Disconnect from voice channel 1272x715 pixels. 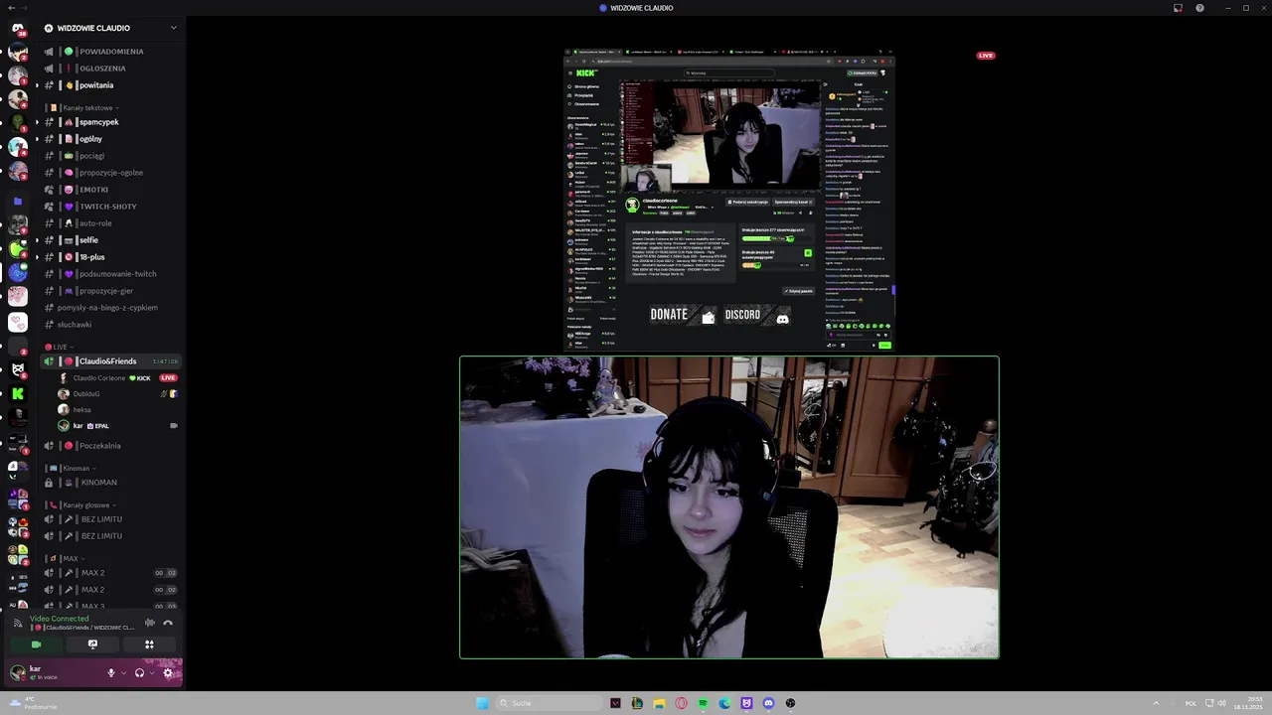pos(168,623)
